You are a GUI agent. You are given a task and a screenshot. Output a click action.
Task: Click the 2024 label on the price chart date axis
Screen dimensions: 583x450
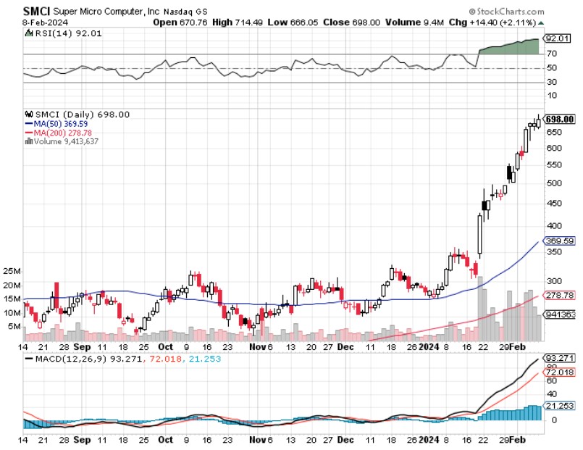pyautogui.click(x=429, y=346)
